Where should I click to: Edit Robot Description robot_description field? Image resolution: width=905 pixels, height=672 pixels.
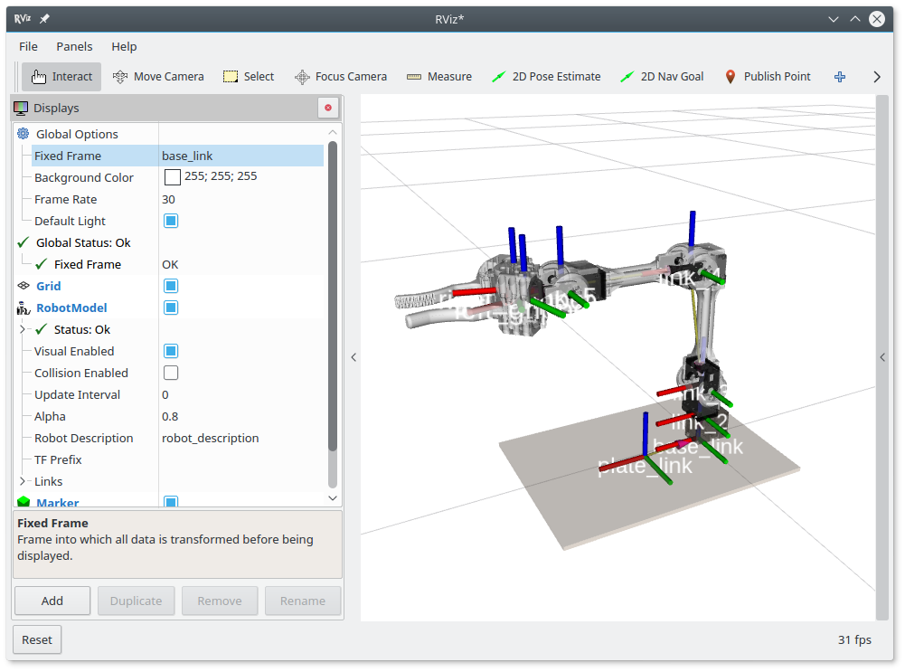coord(241,438)
